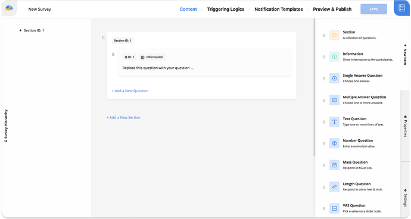The height and width of the screenshot is (219, 411).
Task: Click the Survey Hierarchy vertical label
Action: [x=6, y=126]
